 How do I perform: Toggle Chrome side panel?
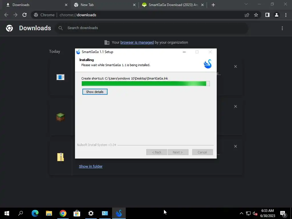[x=267, y=15]
